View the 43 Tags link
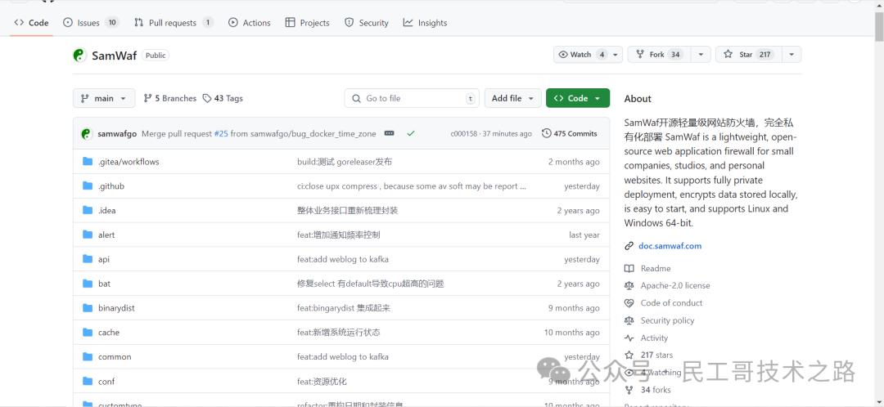This screenshot has height=407, width=884. pos(223,98)
